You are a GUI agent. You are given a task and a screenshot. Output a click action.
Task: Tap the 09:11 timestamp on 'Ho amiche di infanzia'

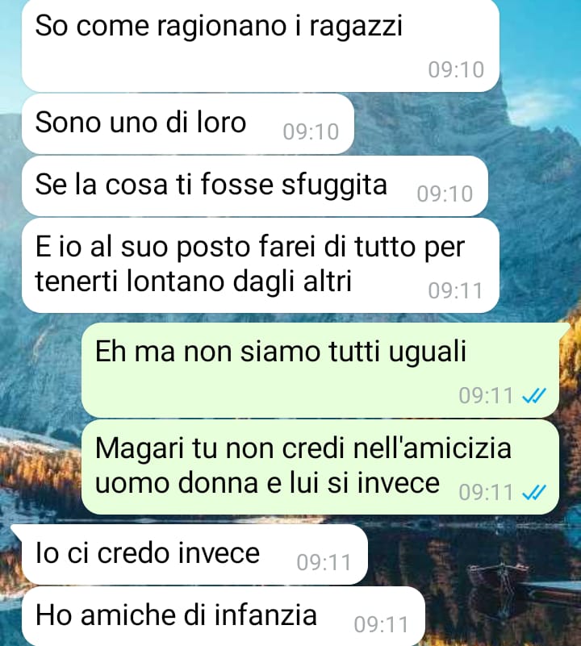coord(382,624)
